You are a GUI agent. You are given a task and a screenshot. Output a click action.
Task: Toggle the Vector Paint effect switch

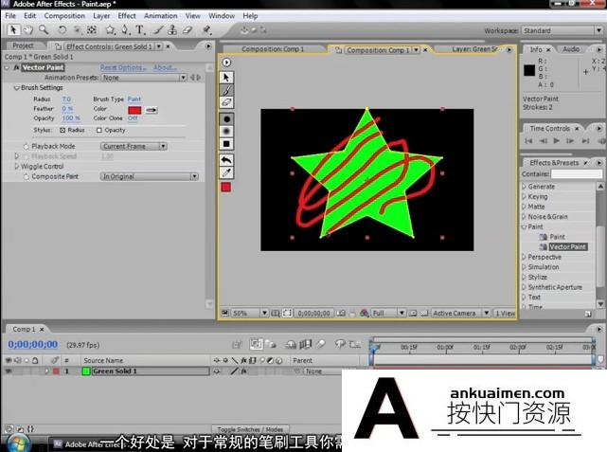click(x=16, y=68)
